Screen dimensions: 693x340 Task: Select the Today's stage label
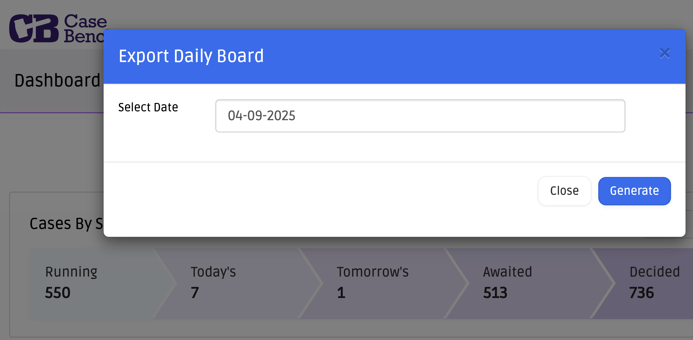point(213,272)
